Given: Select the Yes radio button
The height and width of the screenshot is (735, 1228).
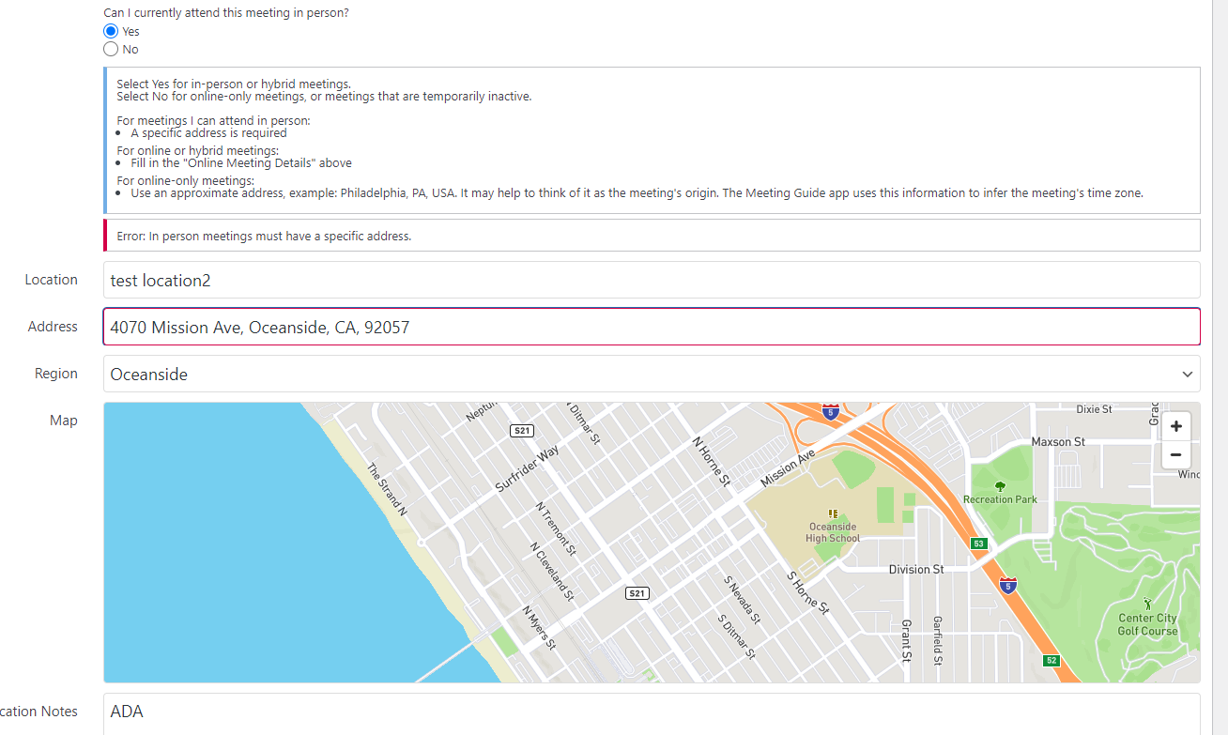Looking at the screenshot, I should pyautogui.click(x=111, y=31).
